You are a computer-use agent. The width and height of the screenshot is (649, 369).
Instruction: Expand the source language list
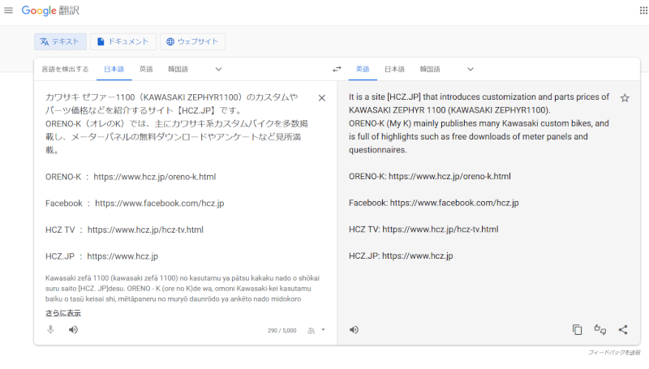tap(218, 69)
